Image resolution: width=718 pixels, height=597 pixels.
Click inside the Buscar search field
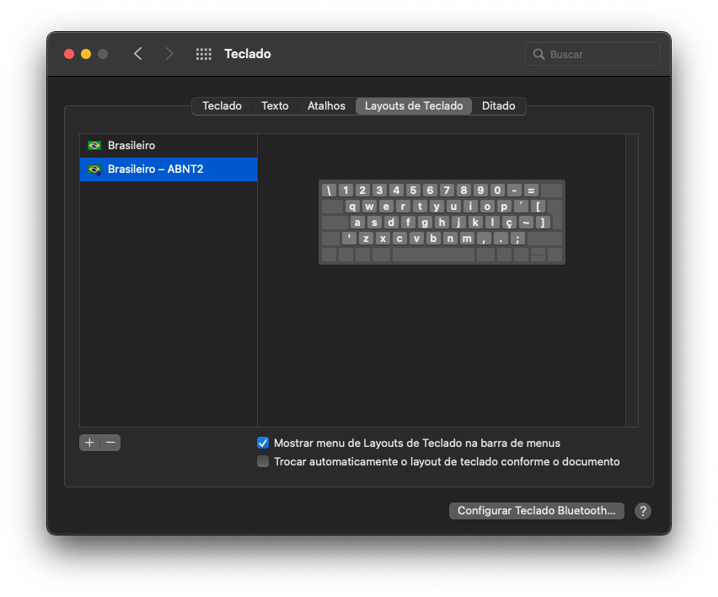click(600, 54)
